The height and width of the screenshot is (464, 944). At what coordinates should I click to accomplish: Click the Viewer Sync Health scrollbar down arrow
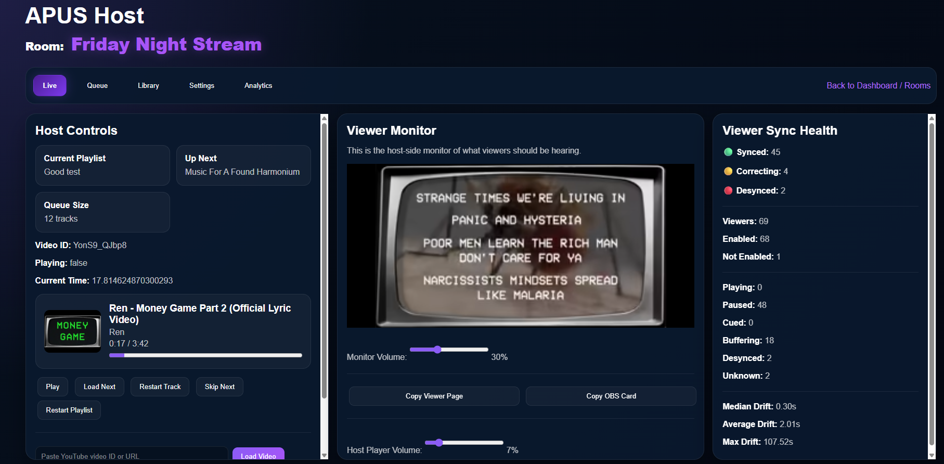[932, 456]
